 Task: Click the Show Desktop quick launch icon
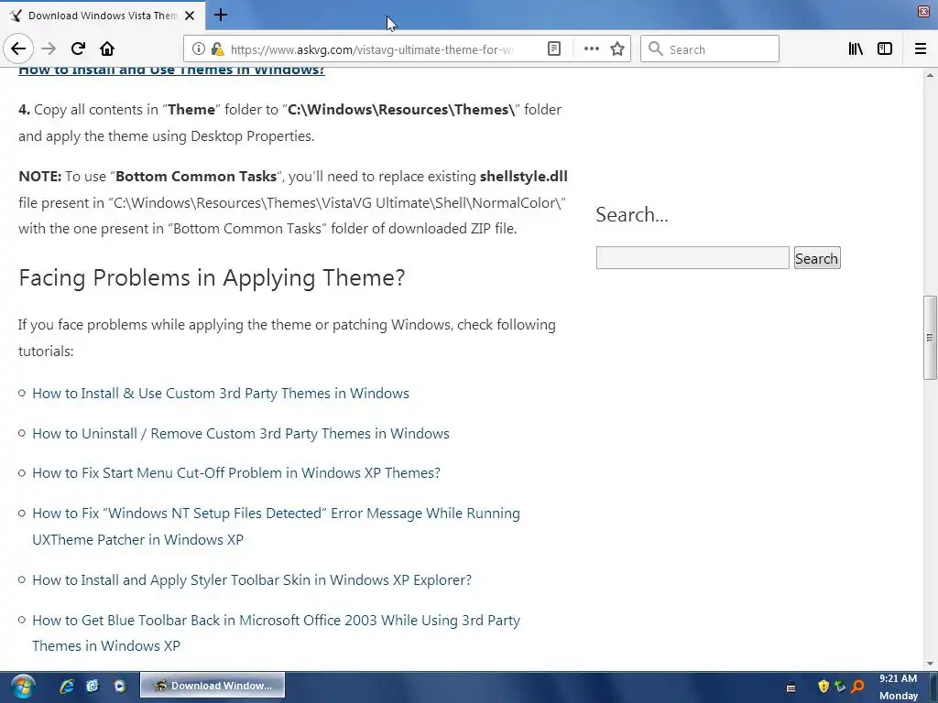[93, 687]
